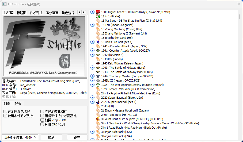243x142 pixels.
Task: Toggle the 不显示游戏图标 checkbox
Action: pyautogui.click(x=42, y=112)
